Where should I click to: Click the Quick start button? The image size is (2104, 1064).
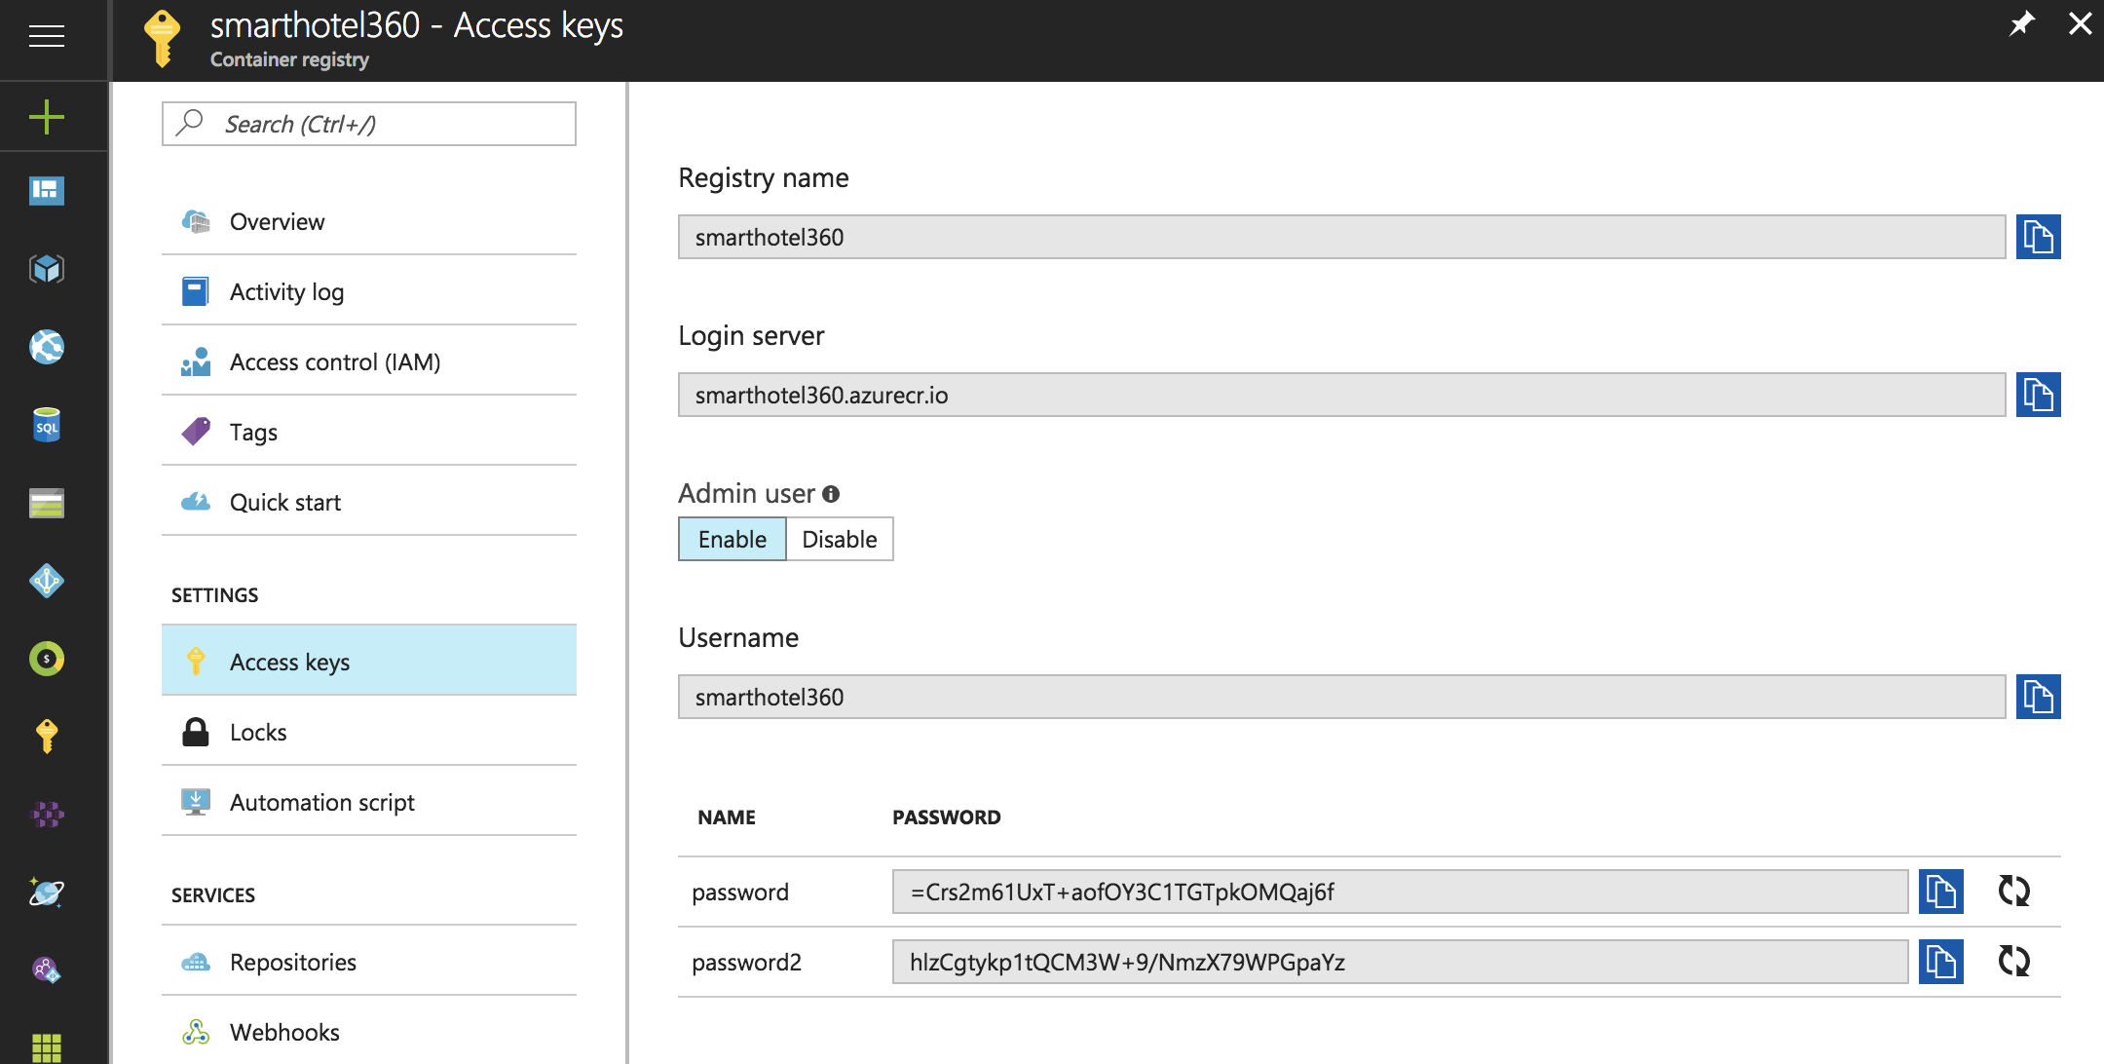[x=284, y=502]
